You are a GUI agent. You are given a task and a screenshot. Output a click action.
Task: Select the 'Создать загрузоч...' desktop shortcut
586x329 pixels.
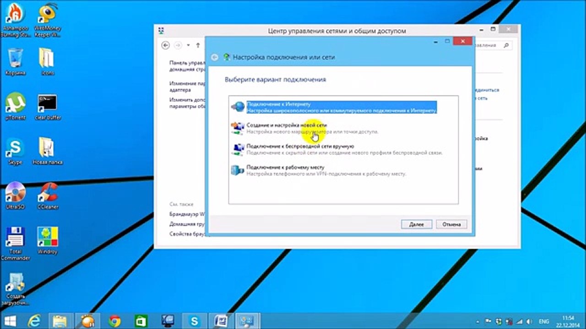(16, 290)
